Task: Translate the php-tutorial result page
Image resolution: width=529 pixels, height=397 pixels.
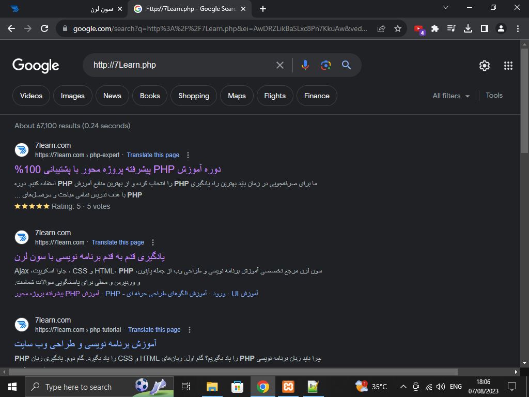Action: 154,330
